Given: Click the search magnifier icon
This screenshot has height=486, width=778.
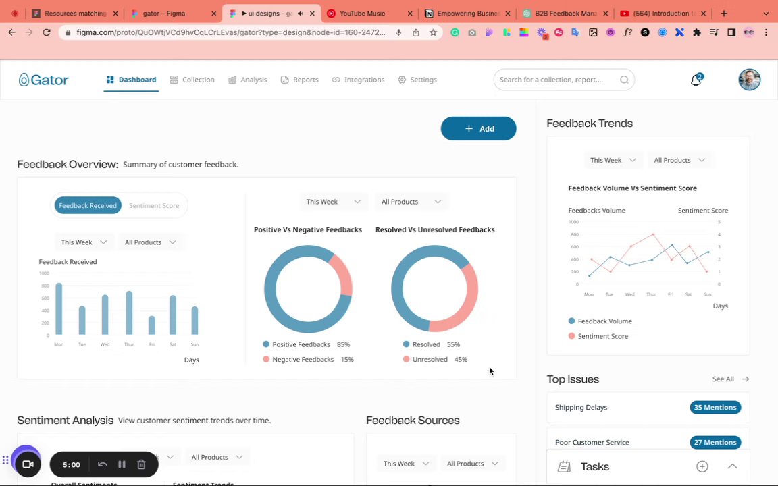Looking at the screenshot, I should tap(624, 80).
